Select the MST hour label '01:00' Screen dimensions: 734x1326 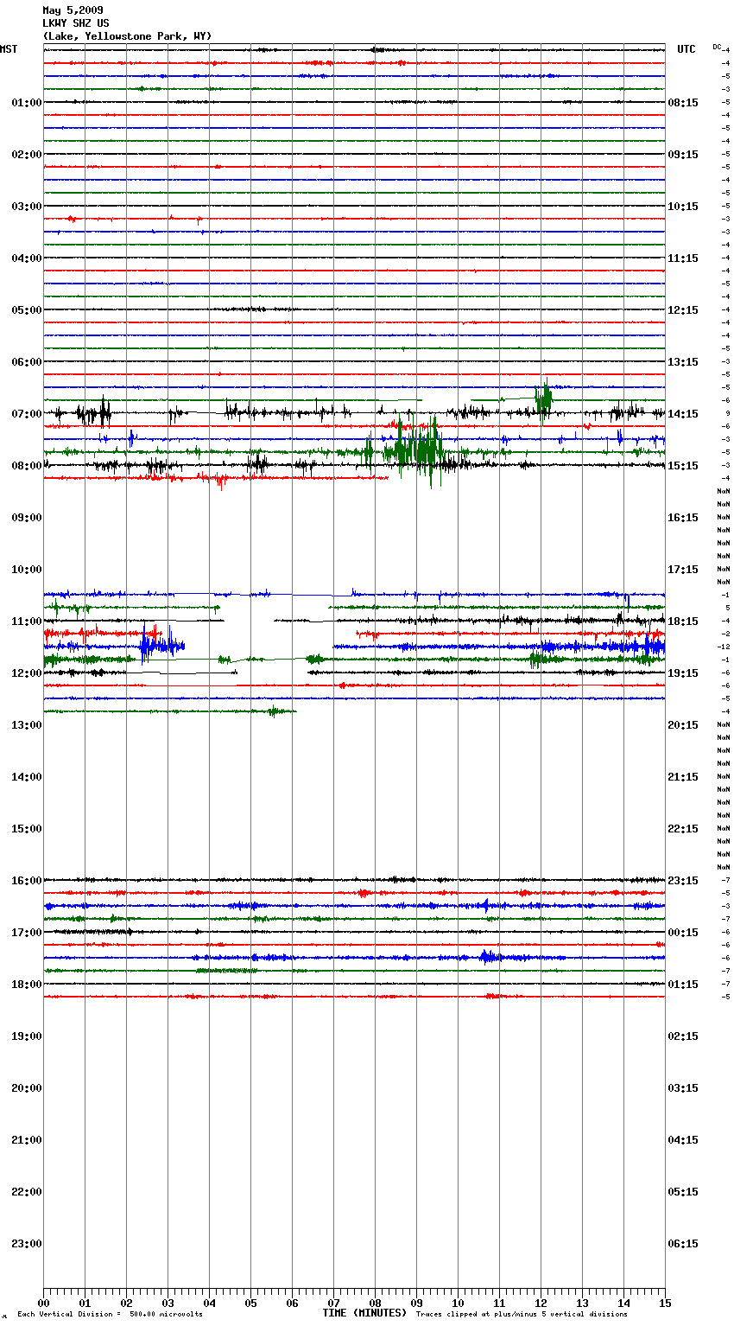pyautogui.click(x=27, y=103)
